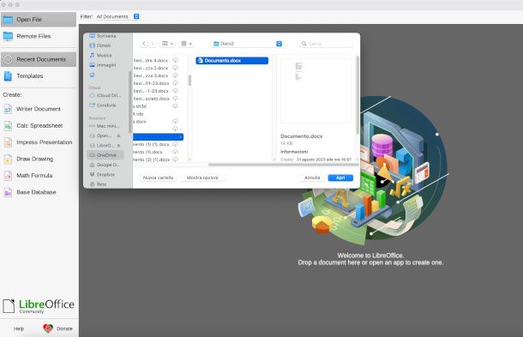Click the cloud download icon beside the .sh3d file
Image resolution: width=523 pixels, height=337 pixels.
tap(175, 106)
